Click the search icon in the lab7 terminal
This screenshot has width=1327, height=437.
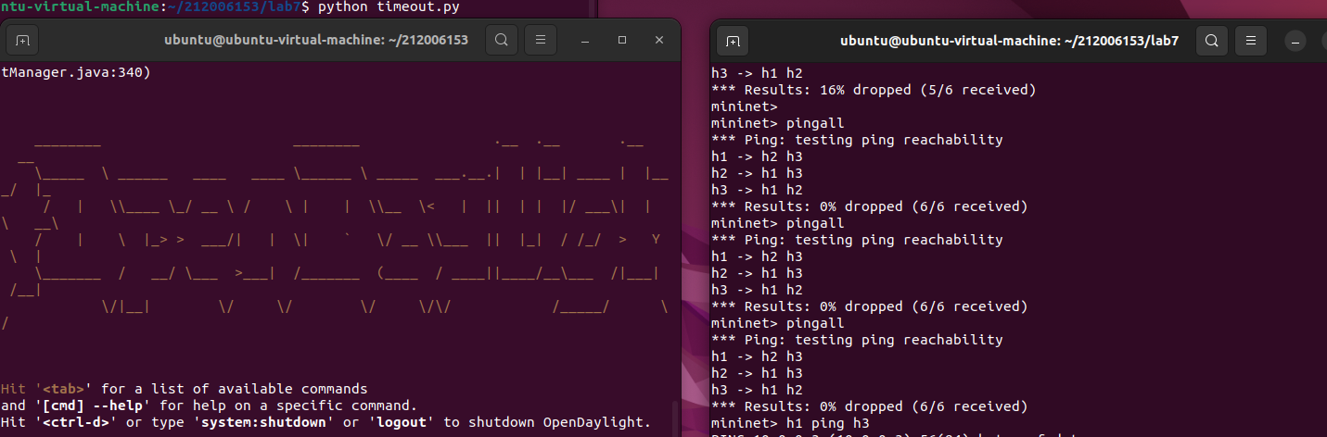tap(1211, 42)
